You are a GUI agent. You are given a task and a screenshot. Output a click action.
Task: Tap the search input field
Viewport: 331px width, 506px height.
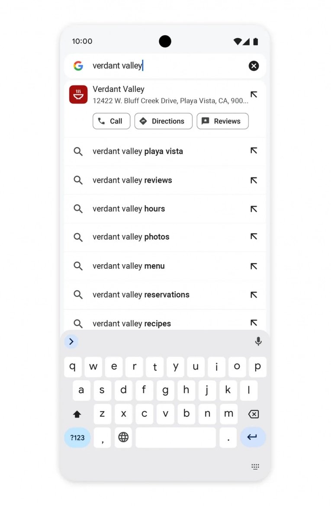[164, 65]
